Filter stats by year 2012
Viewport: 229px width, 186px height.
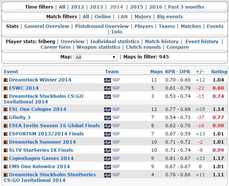77,7
